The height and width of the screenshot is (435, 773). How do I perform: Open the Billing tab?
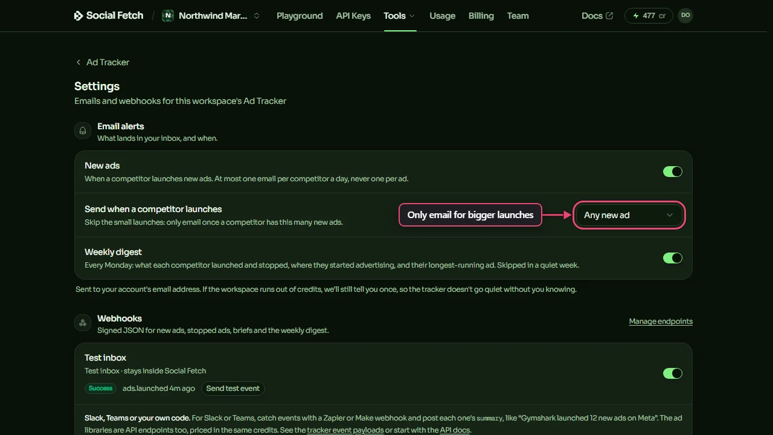(x=481, y=16)
